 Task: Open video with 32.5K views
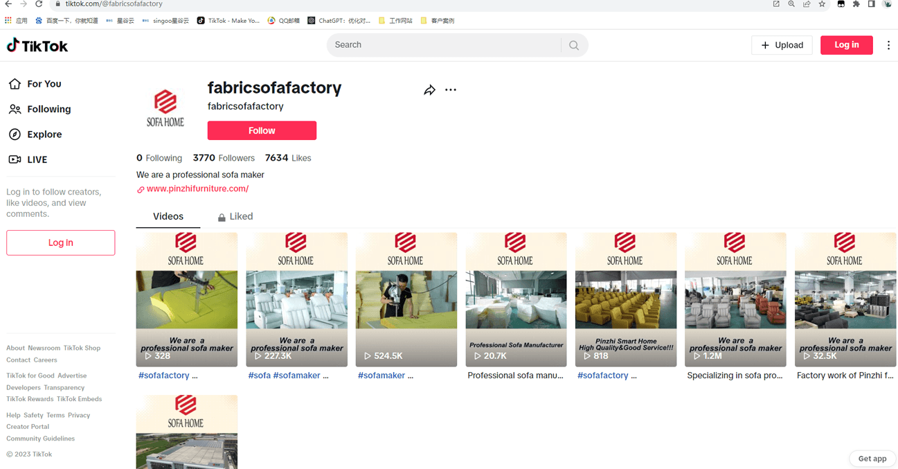point(845,299)
